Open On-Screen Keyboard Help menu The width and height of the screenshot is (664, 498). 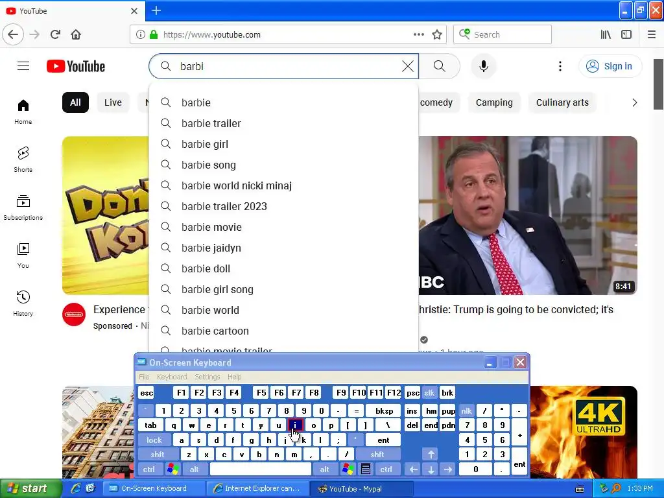point(234,377)
